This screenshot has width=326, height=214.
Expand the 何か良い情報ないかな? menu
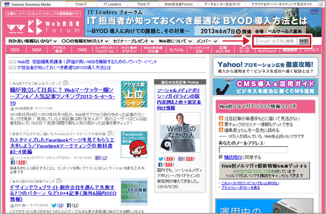click(x=32, y=41)
